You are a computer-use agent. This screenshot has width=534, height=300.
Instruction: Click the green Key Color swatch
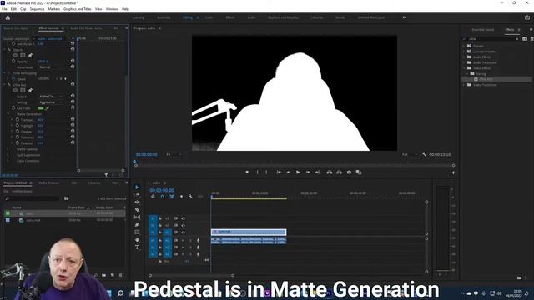[x=41, y=108]
